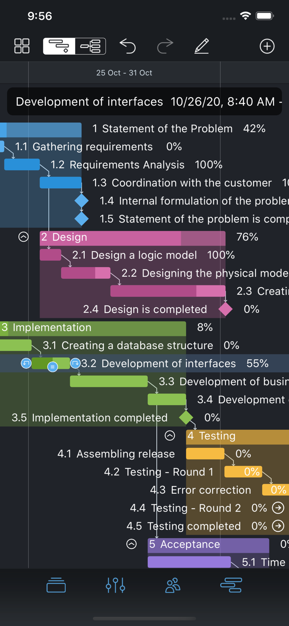The width and height of the screenshot is (289, 626).
Task: Open the layers icon in bottom bar
Action: [56, 585]
